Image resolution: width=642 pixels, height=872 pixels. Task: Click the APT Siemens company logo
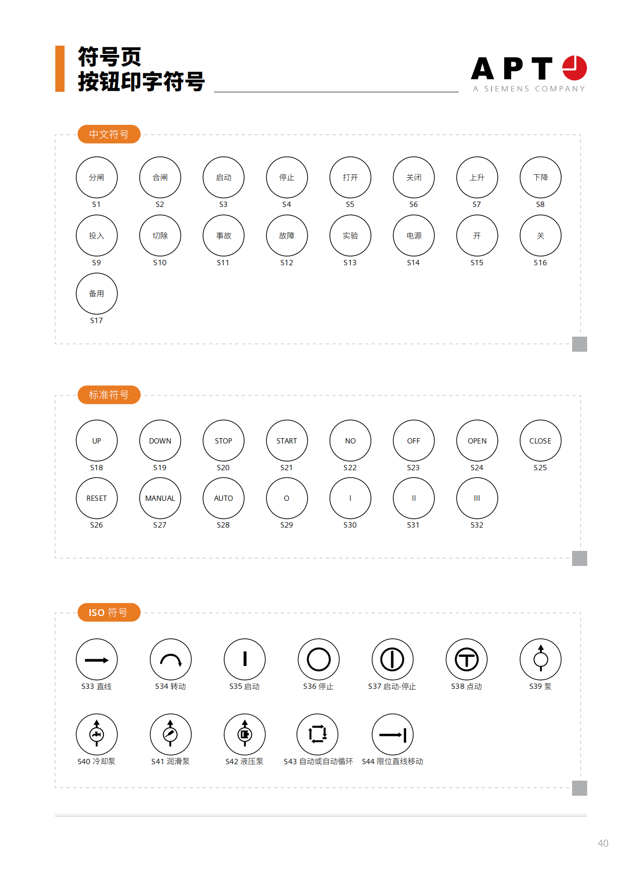click(529, 74)
